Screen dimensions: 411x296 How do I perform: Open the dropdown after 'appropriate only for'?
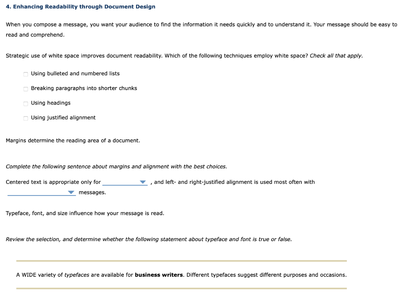143,182
